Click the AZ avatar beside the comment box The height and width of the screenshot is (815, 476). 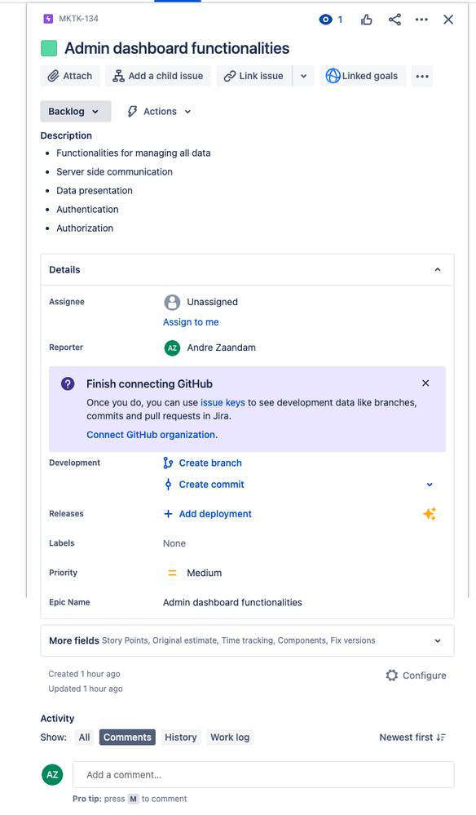(52, 775)
